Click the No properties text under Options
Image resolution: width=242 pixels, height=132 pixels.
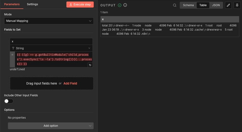[x=17, y=118]
